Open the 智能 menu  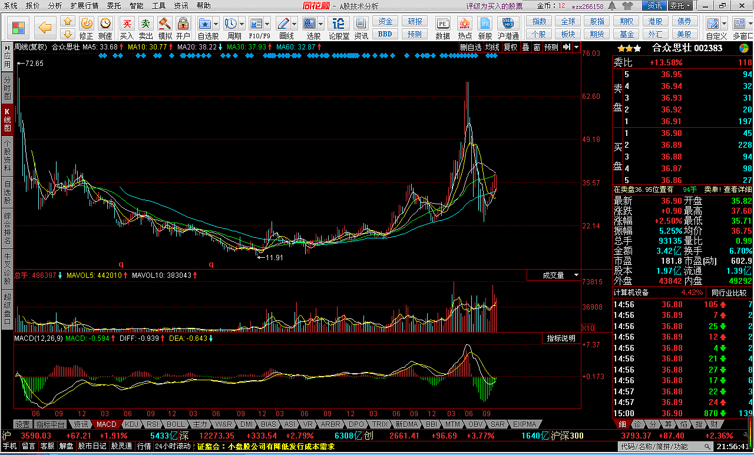[x=136, y=6]
